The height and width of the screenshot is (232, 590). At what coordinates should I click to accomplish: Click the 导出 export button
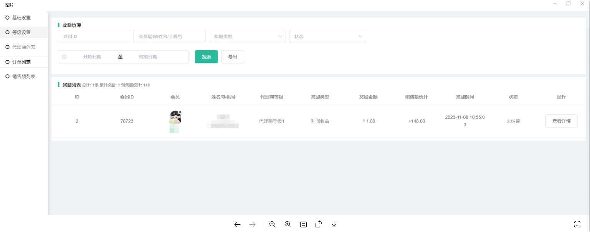pyautogui.click(x=233, y=57)
